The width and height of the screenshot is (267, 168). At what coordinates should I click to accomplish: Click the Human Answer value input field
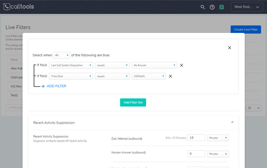click(x=196, y=154)
